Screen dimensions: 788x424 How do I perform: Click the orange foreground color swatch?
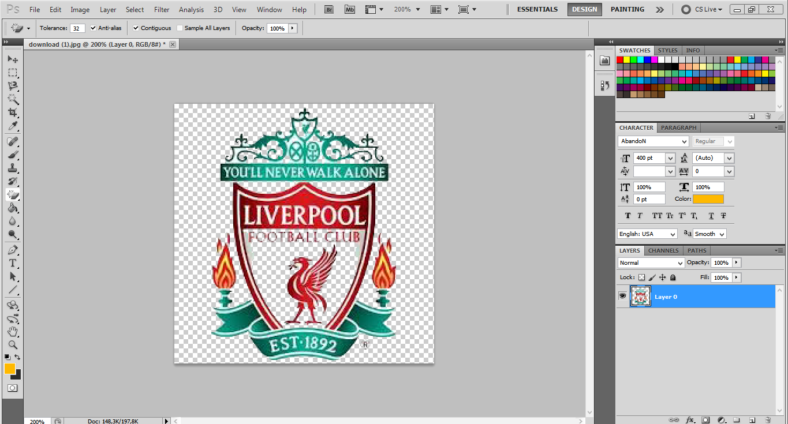pyautogui.click(x=9, y=369)
